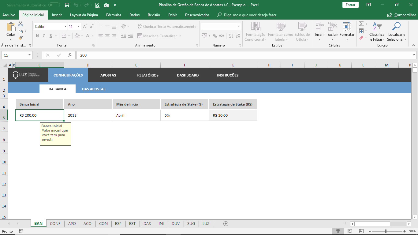Click the zoom in plus button
Image resolution: width=418 pixels, height=235 pixels.
405,231
